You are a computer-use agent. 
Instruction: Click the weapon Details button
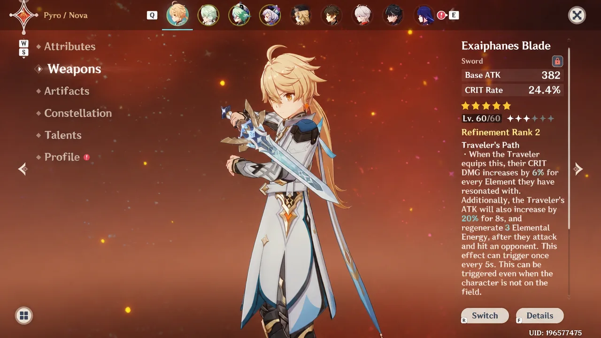click(540, 315)
